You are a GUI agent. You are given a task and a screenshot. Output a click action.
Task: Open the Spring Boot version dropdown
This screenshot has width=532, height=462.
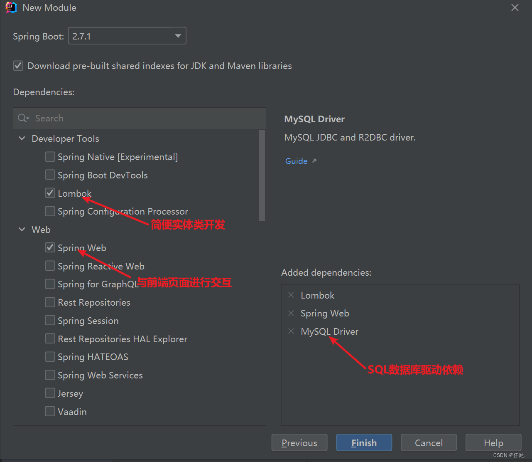tap(127, 36)
